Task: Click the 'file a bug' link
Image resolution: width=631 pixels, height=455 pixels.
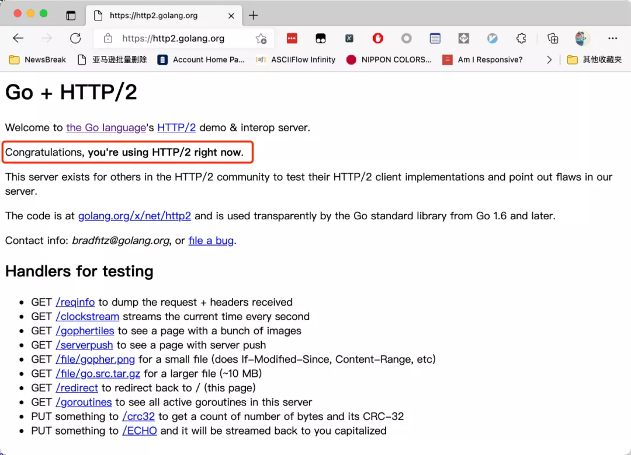Action: [x=211, y=240]
